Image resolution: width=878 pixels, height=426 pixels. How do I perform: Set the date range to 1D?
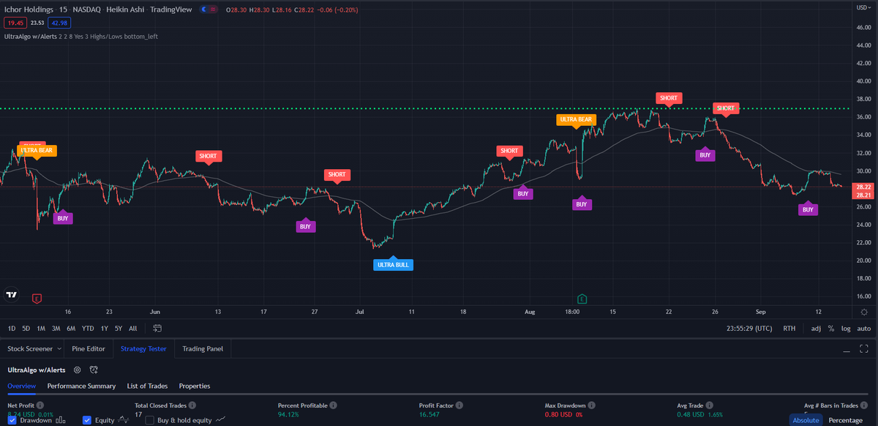11,329
